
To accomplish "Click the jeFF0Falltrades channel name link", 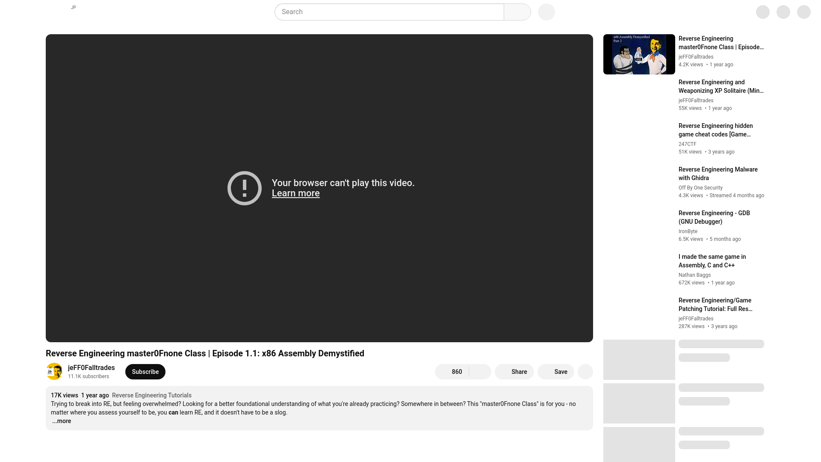I will point(92,367).
